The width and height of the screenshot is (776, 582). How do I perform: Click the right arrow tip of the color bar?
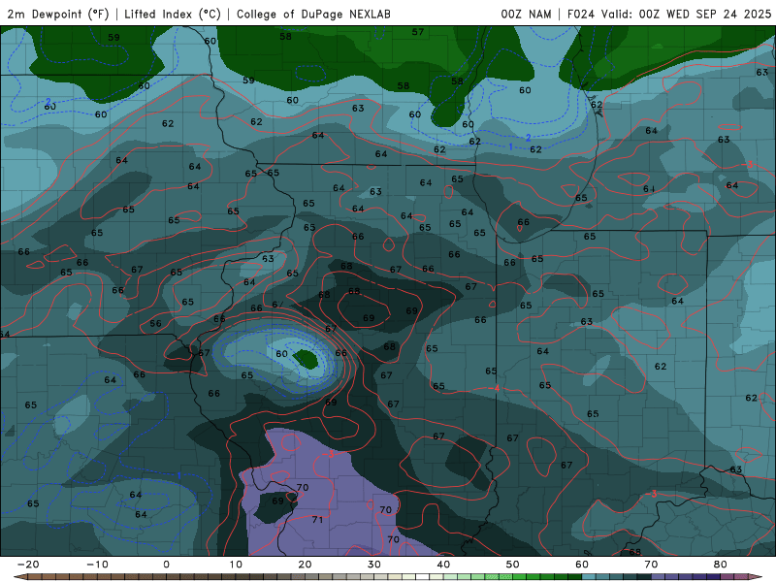click(758, 577)
